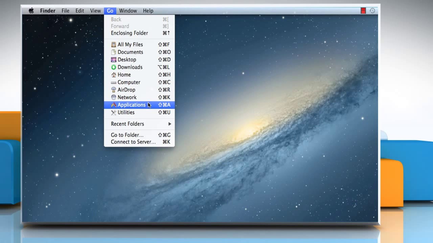Close the open Go menu
433x243 pixels.
coord(110,11)
